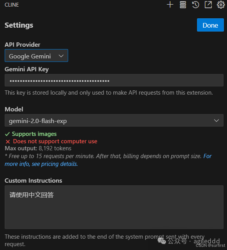This screenshot has width=227, height=250.
Task: Click into the Custom Instructions text area
Action: (x=114, y=207)
